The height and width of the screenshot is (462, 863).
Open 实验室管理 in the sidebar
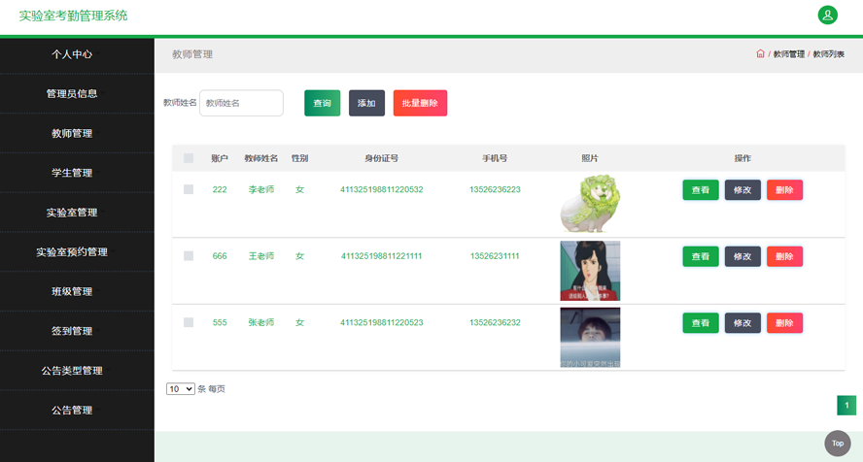(x=72, y=213)
